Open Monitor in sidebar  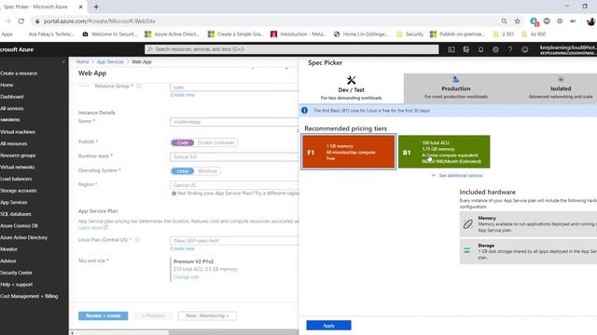click(x=8, y=249)
